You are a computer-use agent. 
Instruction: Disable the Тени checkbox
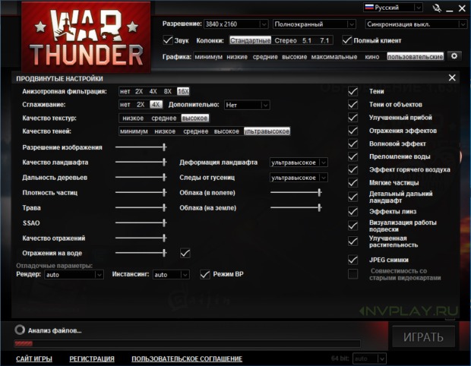pyautogui.click(x=352, y=91)
